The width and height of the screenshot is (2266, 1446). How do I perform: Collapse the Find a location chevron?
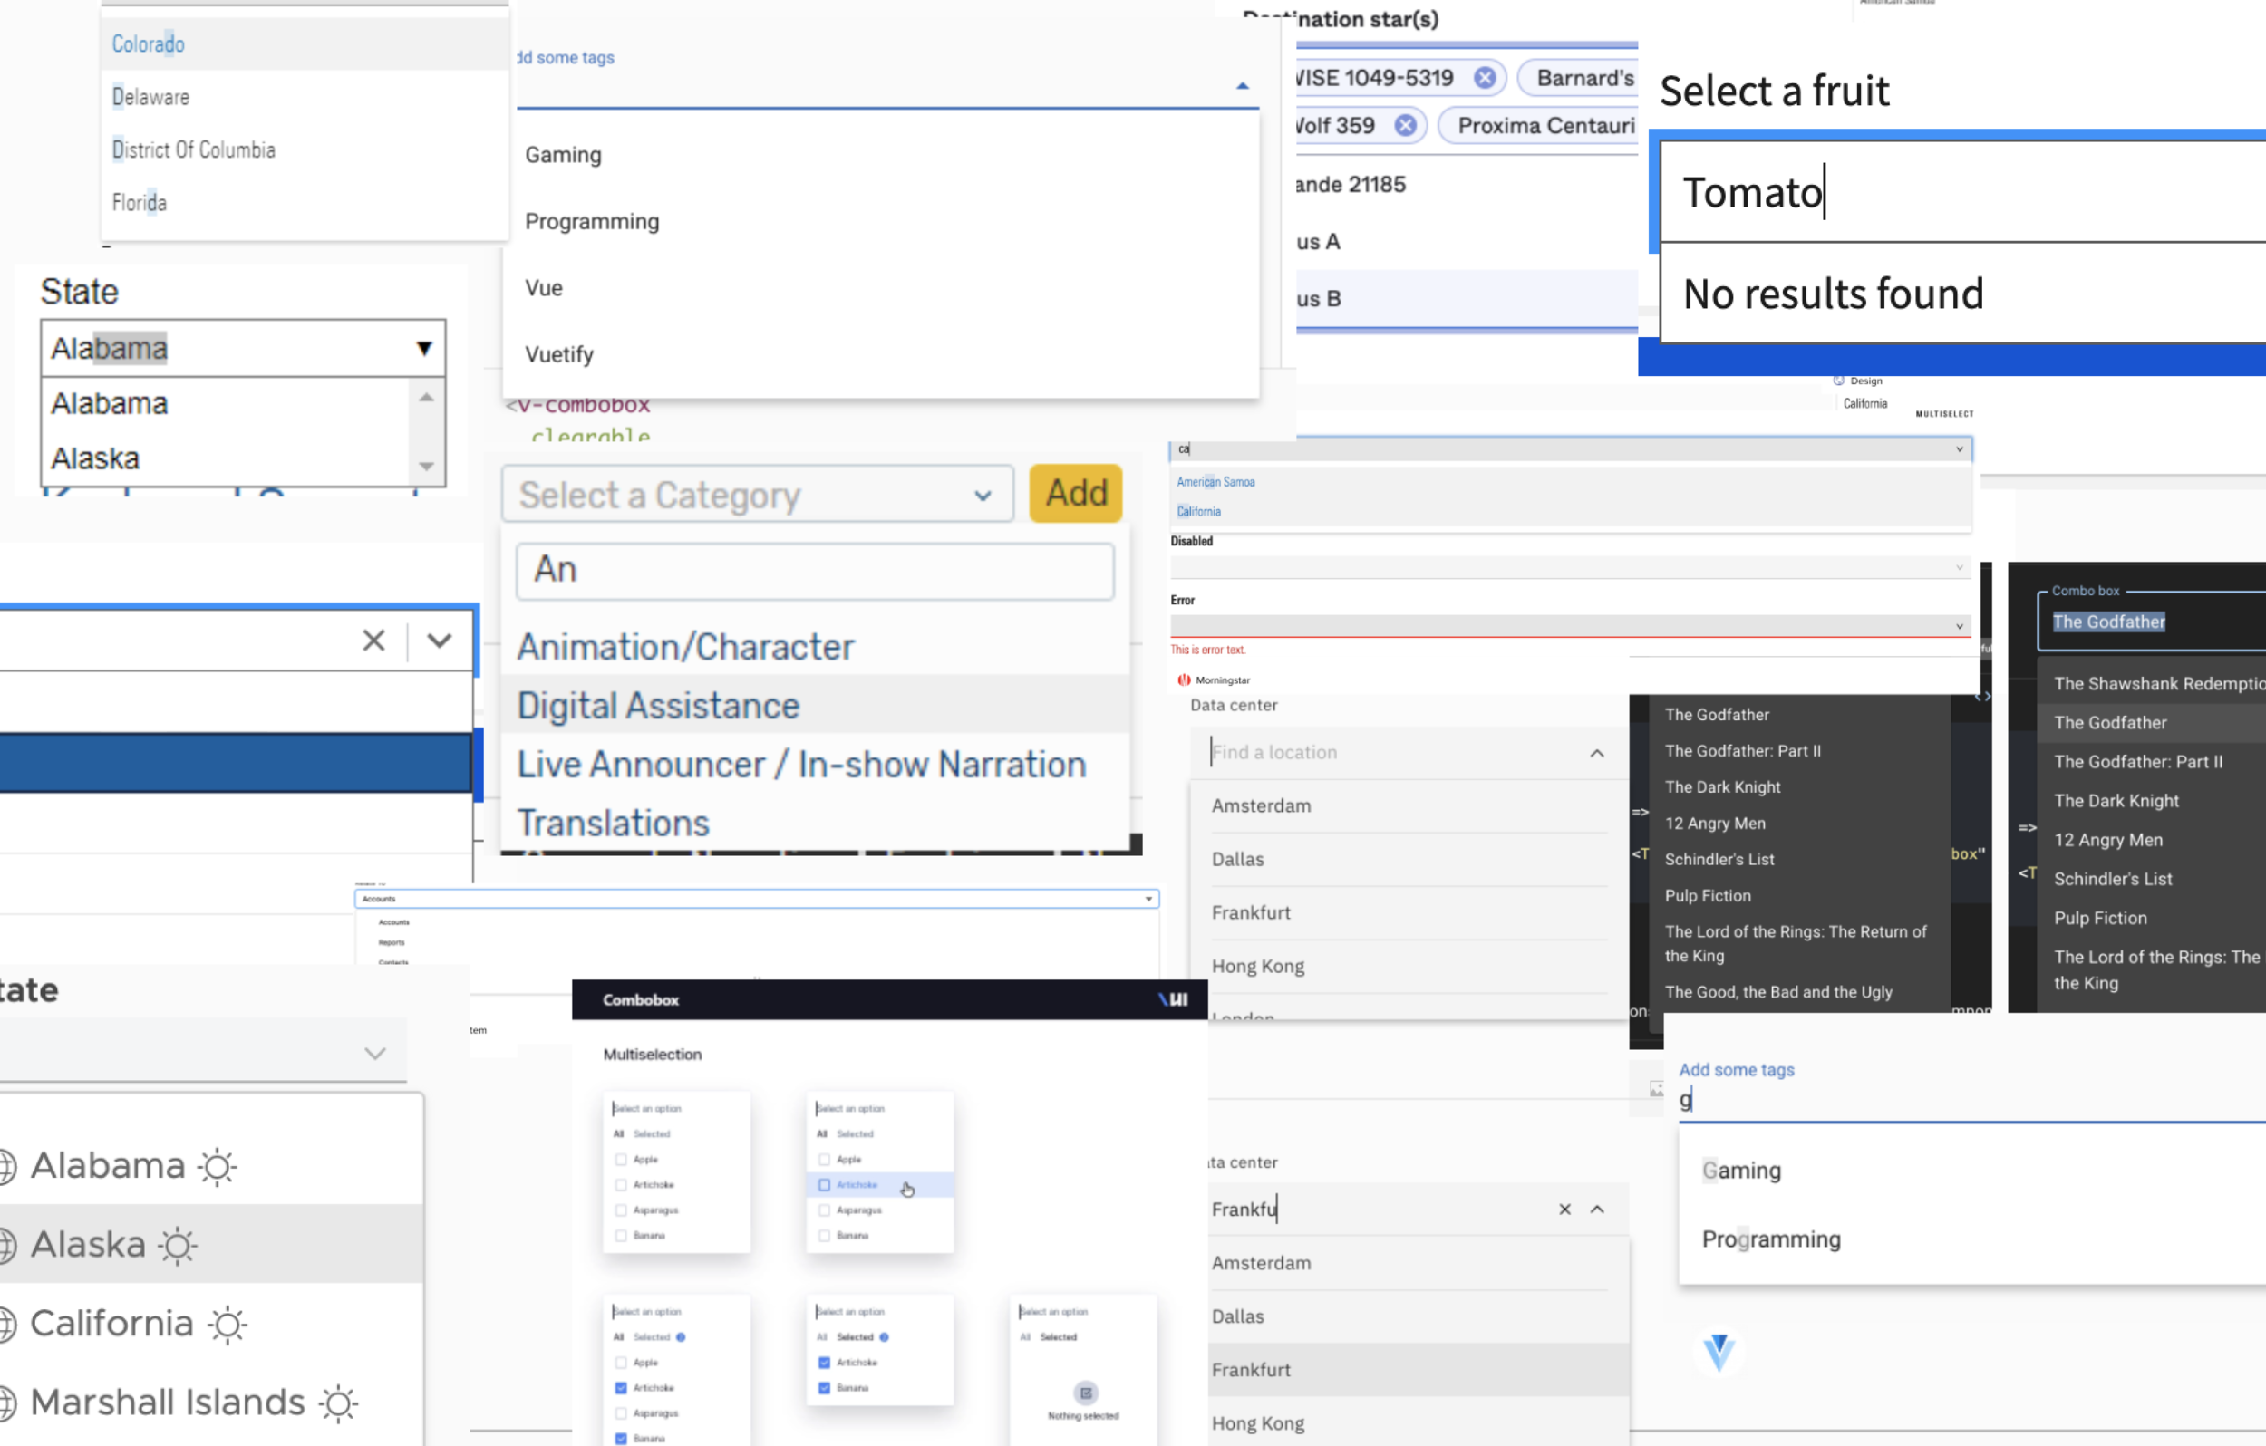(x=1597, y=753)
